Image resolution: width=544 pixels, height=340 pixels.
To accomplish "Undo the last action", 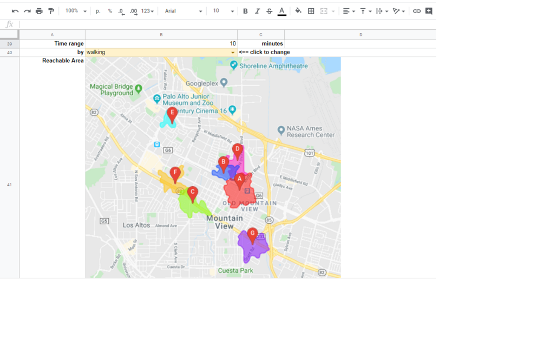I will 15,11.
